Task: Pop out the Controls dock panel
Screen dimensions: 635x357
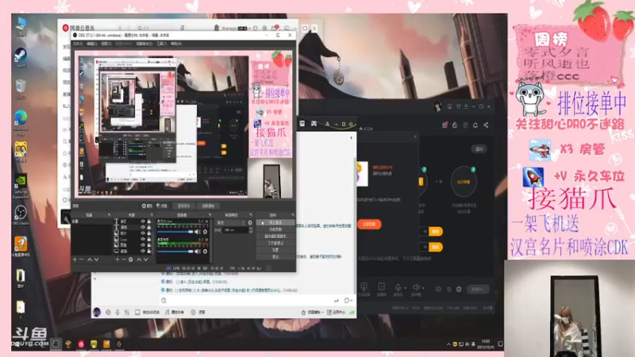Action: click(292, 215)
